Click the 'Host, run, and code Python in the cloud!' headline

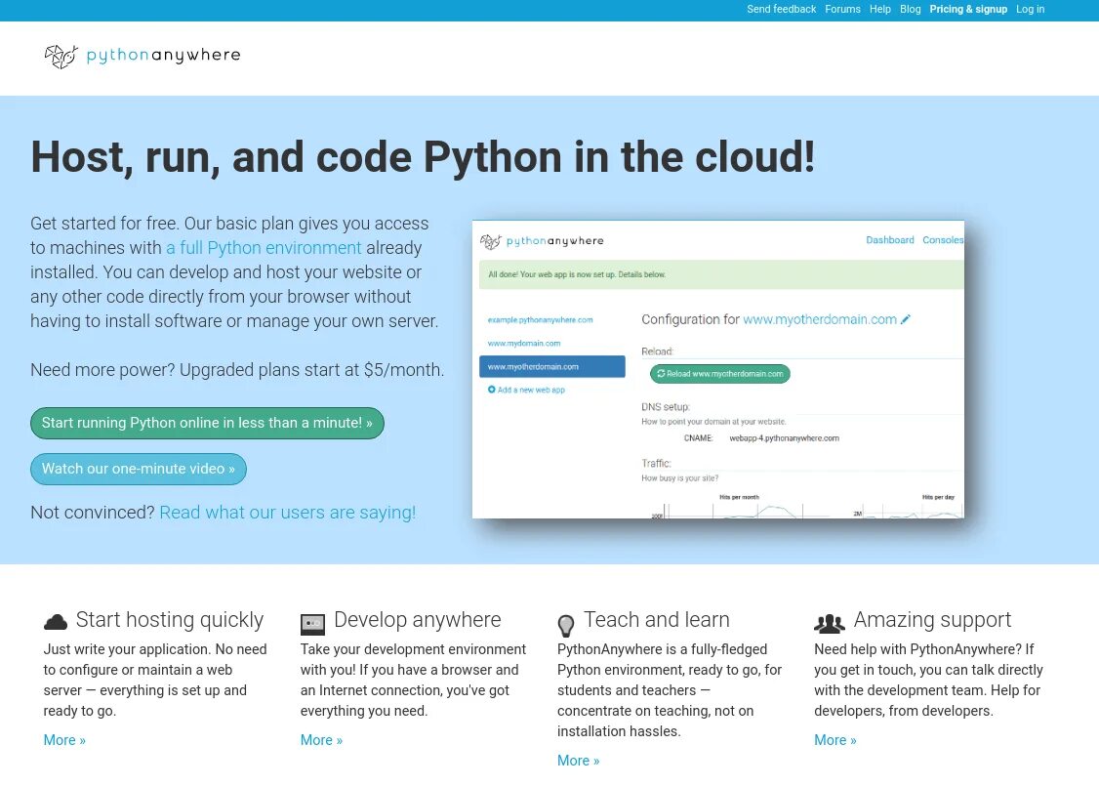point(423,156)
